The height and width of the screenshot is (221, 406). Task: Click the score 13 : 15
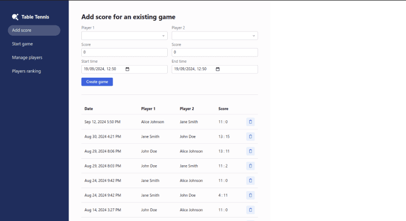click(x=224, y=136)
